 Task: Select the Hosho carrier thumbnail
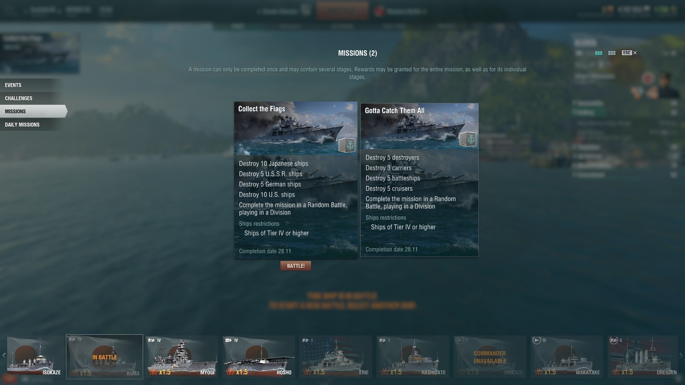point(259,356)
